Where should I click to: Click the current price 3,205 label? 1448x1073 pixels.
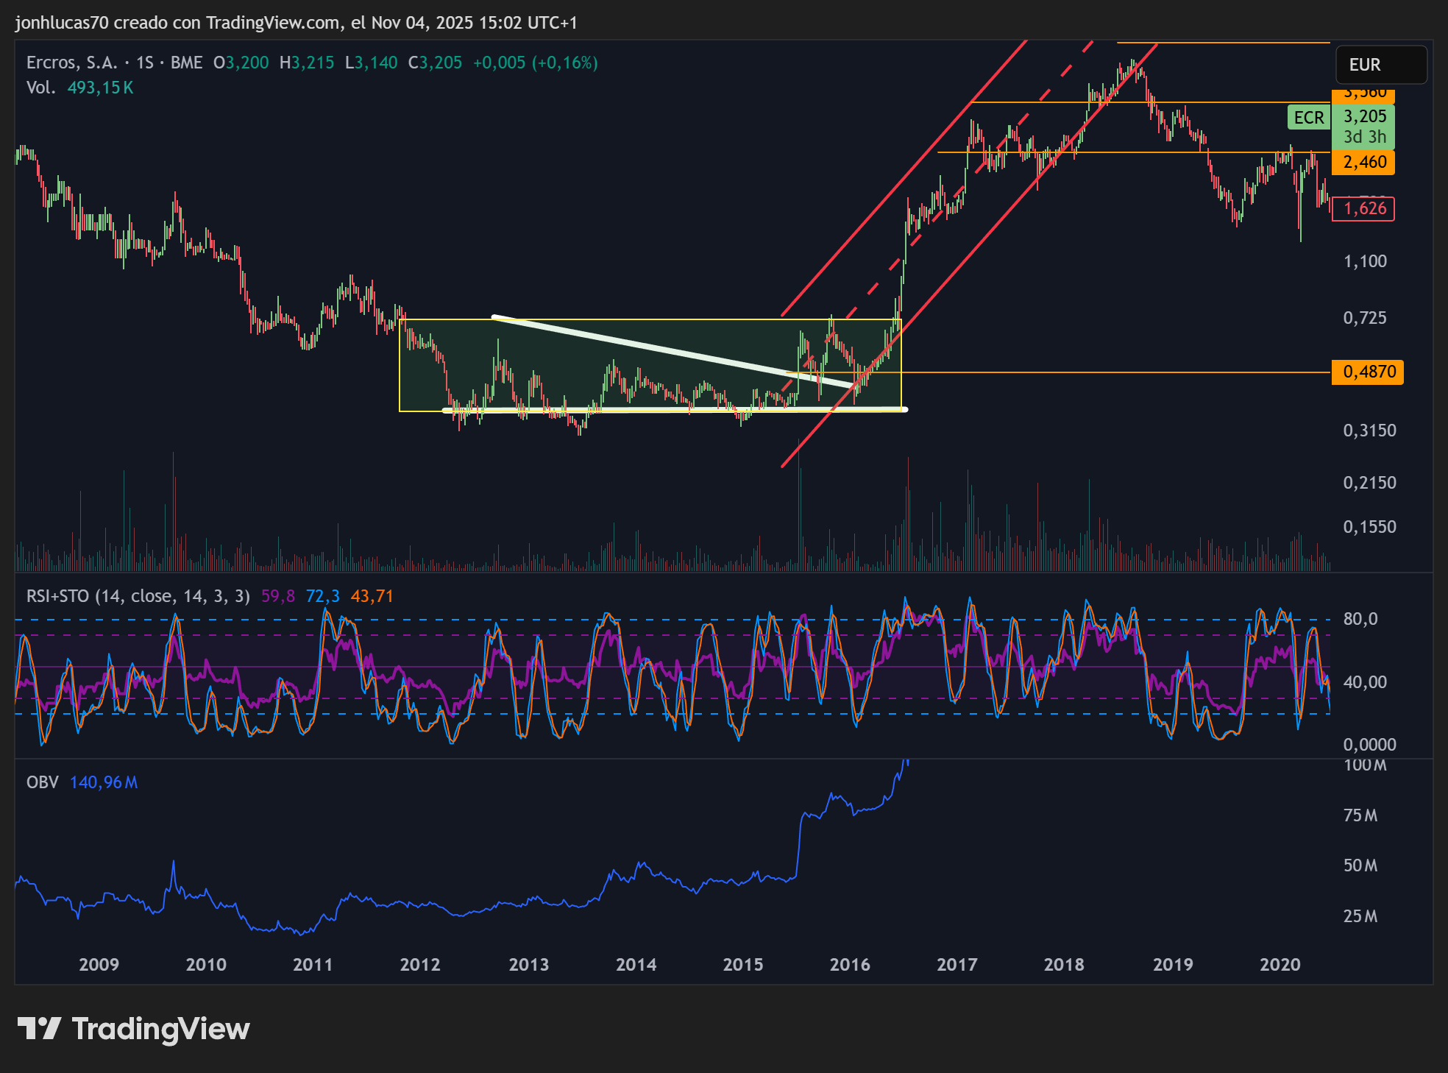pos(1363,116)
